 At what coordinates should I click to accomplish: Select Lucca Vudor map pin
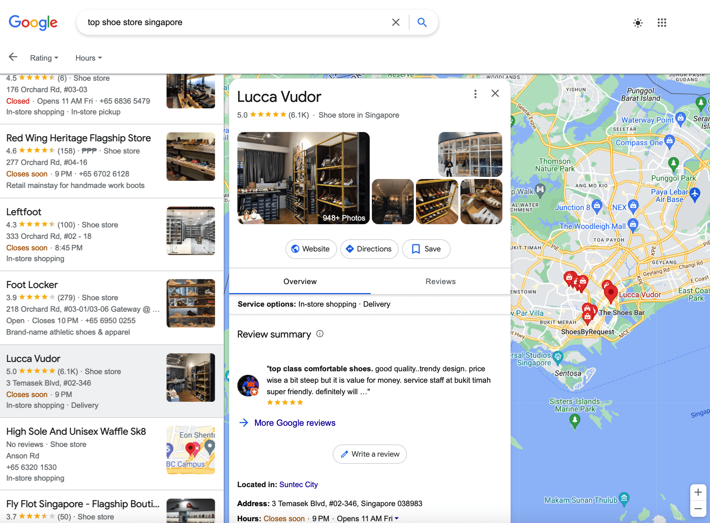pos(611,294)
